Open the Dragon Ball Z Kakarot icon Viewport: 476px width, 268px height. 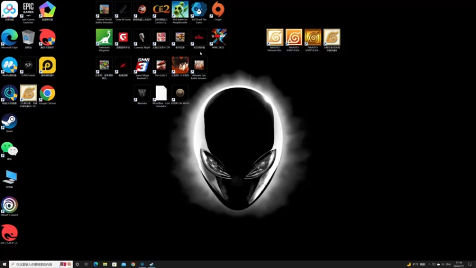(x=180, y=67)
